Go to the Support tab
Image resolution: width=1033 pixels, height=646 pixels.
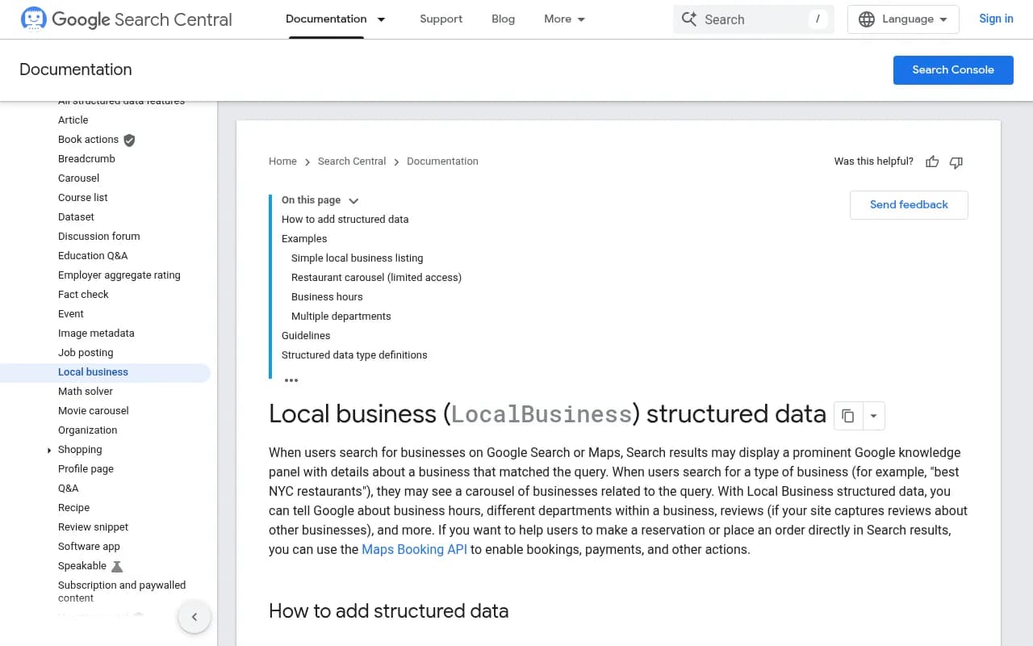coord(441,19)
